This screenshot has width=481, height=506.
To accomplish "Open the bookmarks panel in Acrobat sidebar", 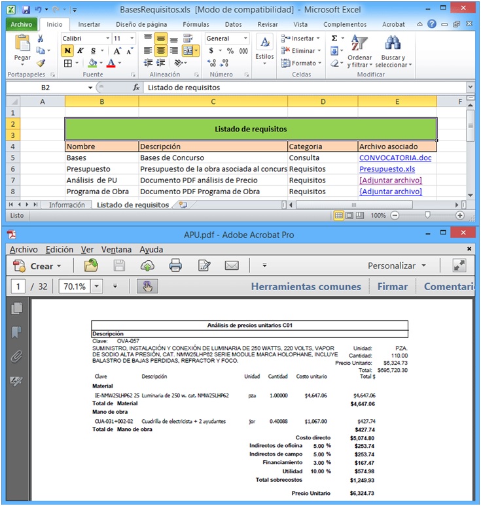I will (17, 333).
